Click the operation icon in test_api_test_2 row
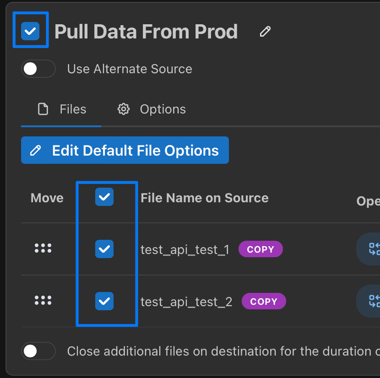The height and width of the screenshot is (378, 380). 372,301
